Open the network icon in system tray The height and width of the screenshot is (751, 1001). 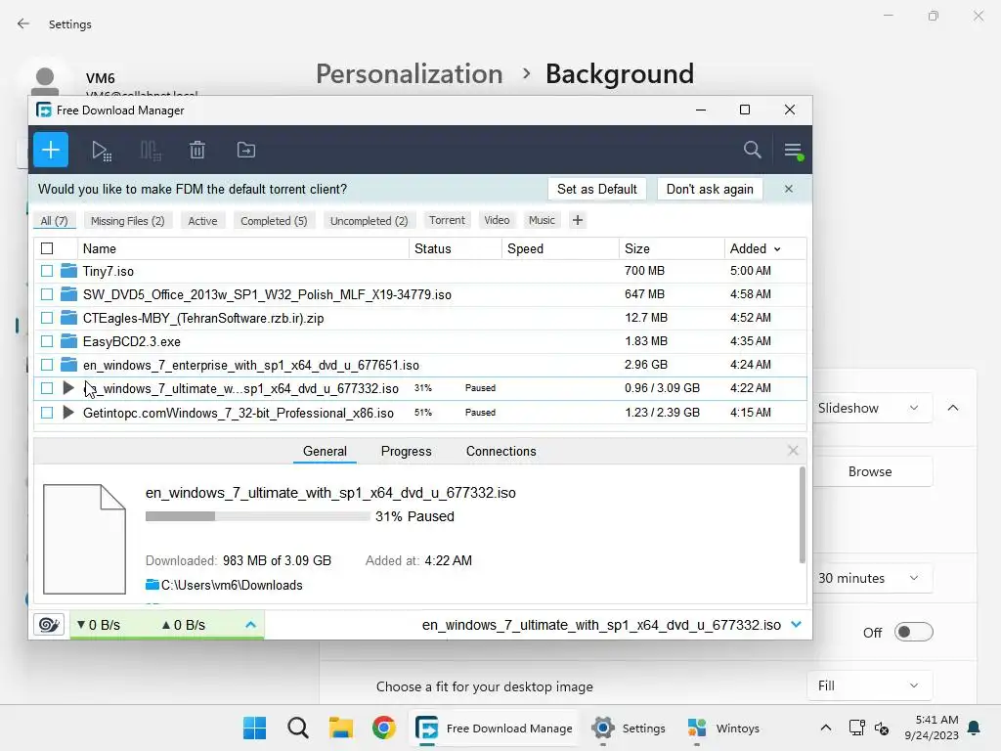click(x=856, y=728)
